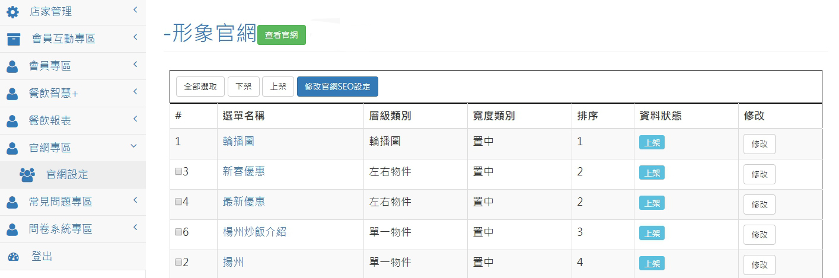Tick the checkbox for row 4 最新優惠
The width and height of the screenshot is (839, 278).
[x=178, y=202]
